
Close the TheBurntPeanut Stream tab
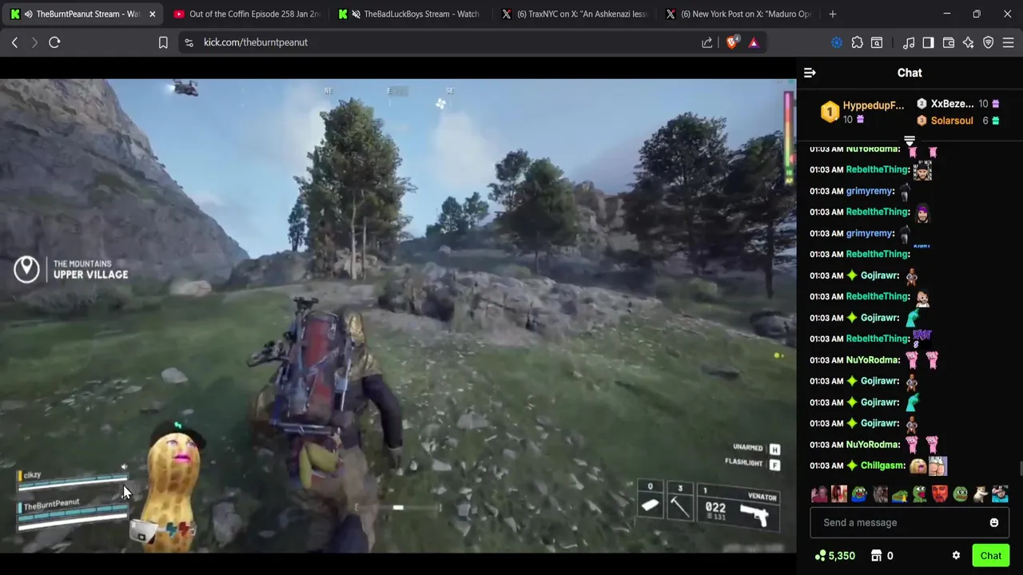point(152,14)
